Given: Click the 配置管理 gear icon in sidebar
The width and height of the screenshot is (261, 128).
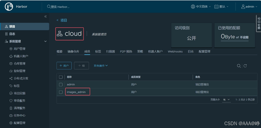Looking at the screenshot, I should tap(11, 123).
